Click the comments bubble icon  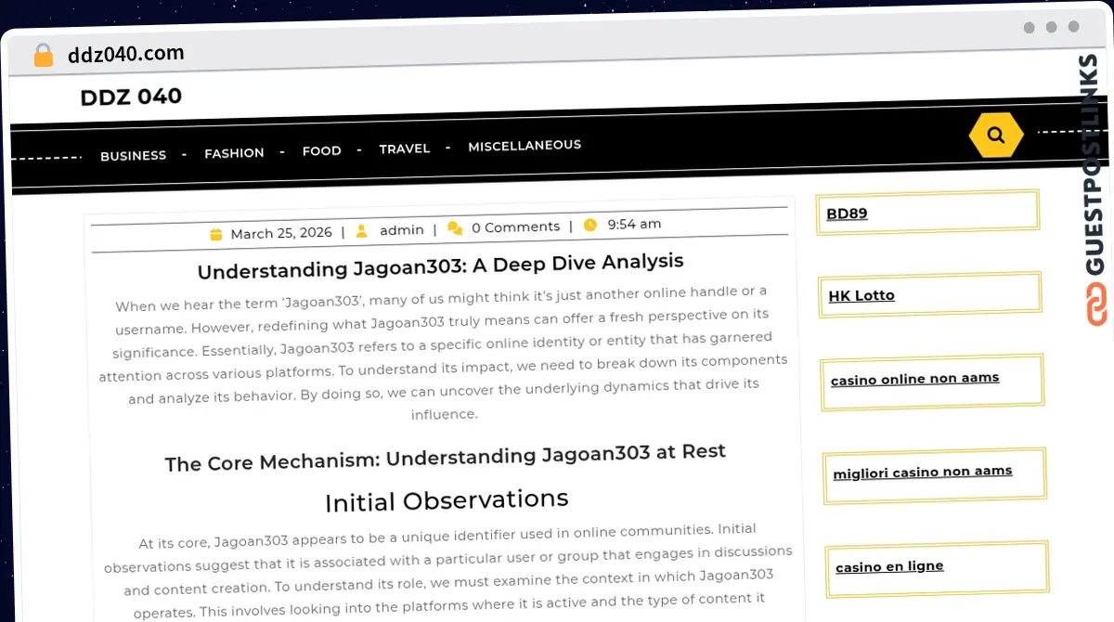tap(455, 227)
